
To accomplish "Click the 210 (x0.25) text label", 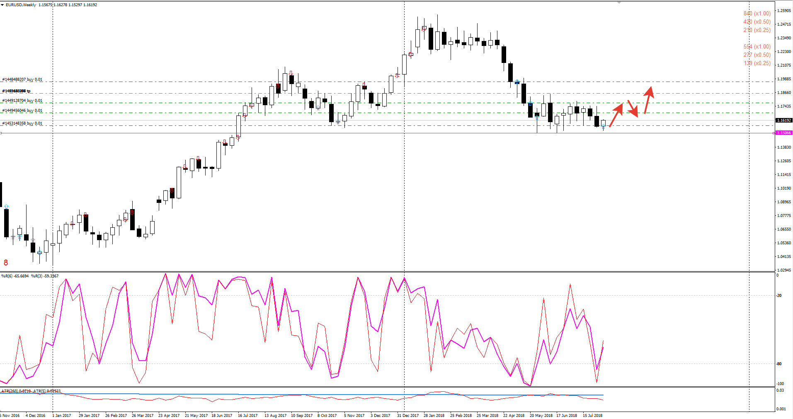I will tap(757, 30).
